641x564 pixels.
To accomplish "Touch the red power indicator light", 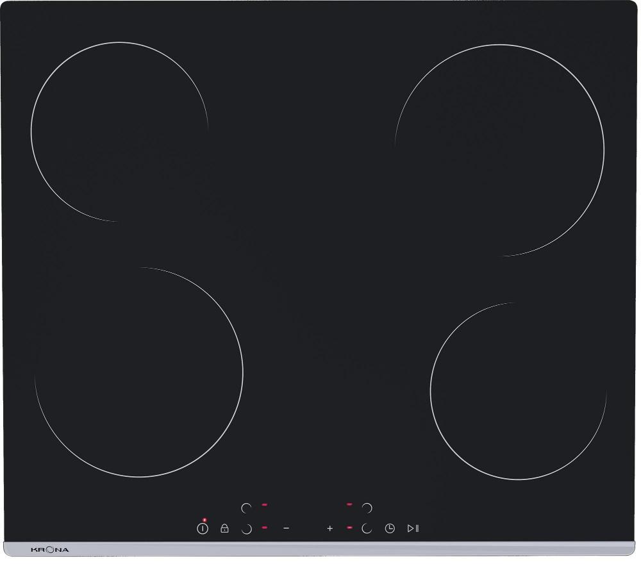I will tap(204, 520).
